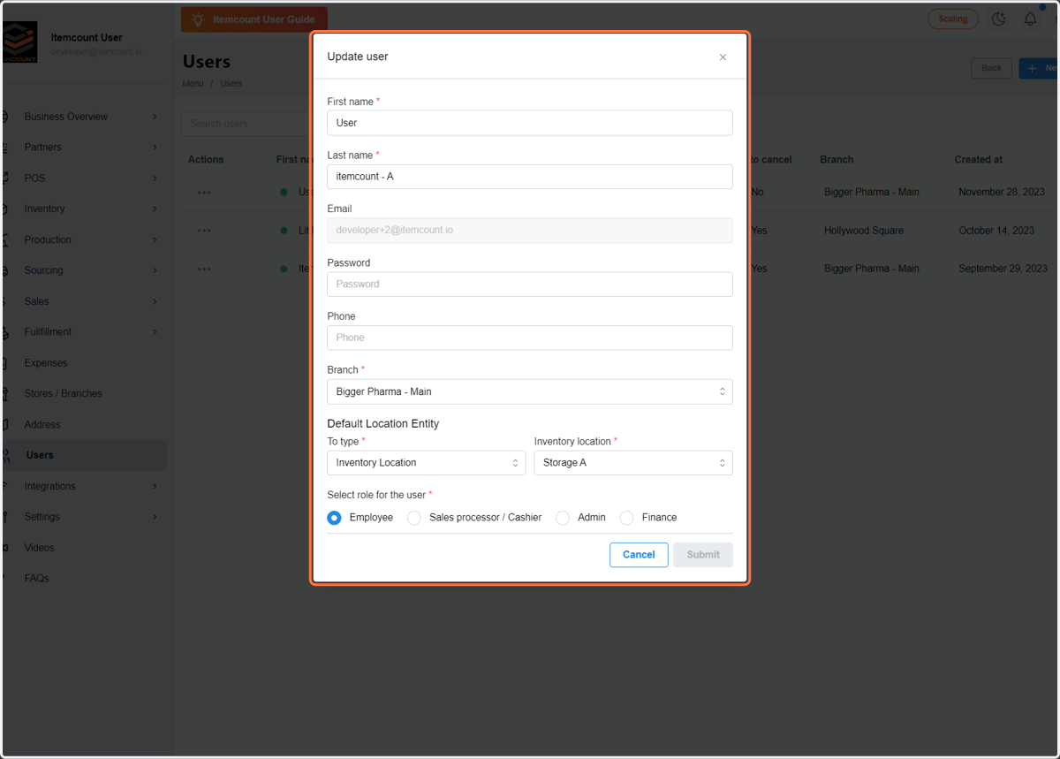
Task: Open the Itemcount User Guide
Action: coord(254,19)
